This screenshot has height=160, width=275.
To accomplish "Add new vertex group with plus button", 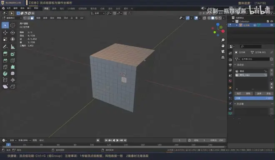I will click(x=272, y=70).
